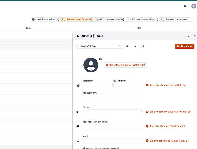The width and height of the screenshot is (197, 149).
Task: Close the new contact window
Action: 194,36
